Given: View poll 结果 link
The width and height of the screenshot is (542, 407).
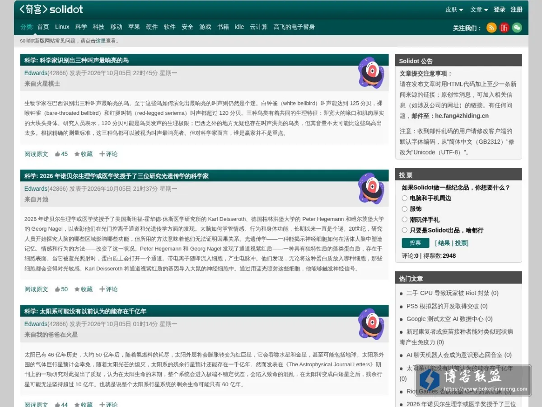Looking at the screenshot, I should tap(444, 243).
